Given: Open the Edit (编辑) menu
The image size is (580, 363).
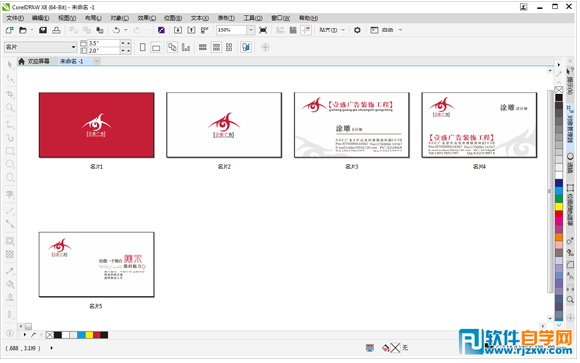Looking at the screenshot, I should (x=40, y=18).
